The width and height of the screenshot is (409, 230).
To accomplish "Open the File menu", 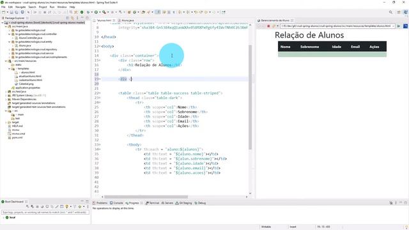I will 3,7.
